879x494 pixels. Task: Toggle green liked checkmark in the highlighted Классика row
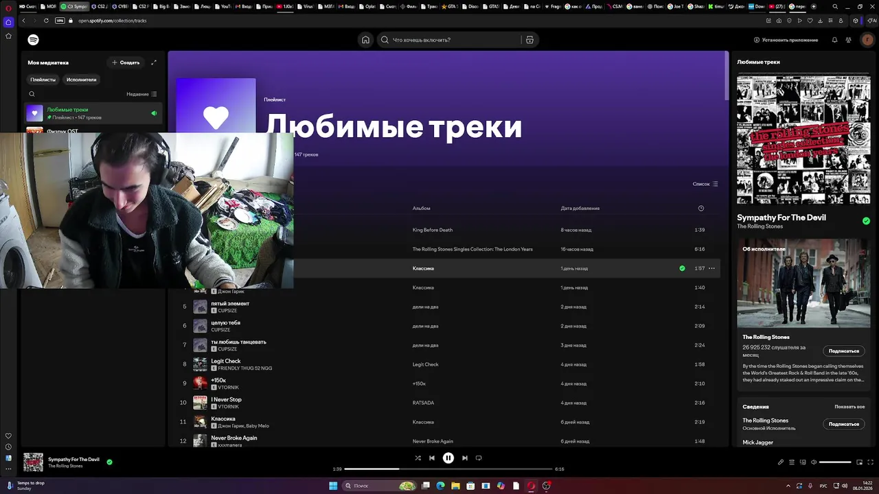click(x=682, y=268)
